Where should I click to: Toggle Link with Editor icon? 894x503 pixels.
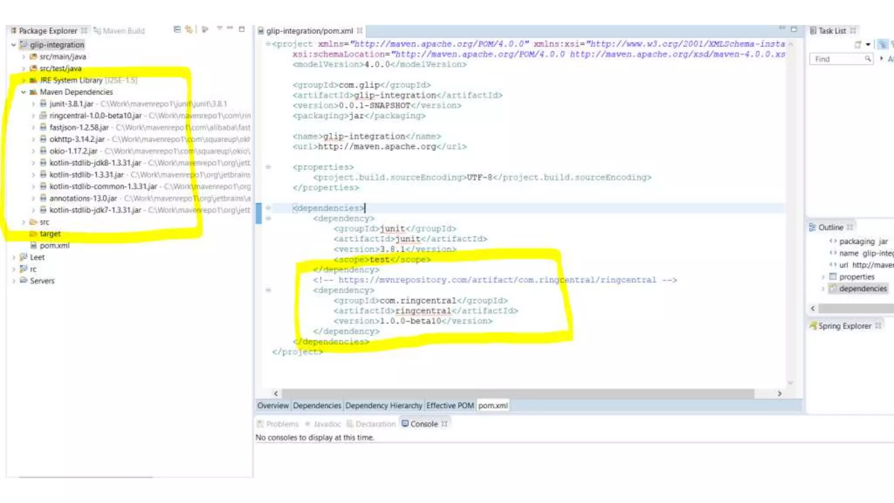click(x=189, y=29)
